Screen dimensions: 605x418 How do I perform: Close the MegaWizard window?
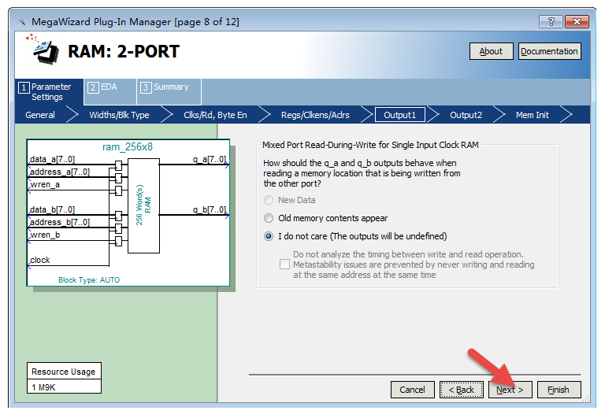tap(577, 21)
